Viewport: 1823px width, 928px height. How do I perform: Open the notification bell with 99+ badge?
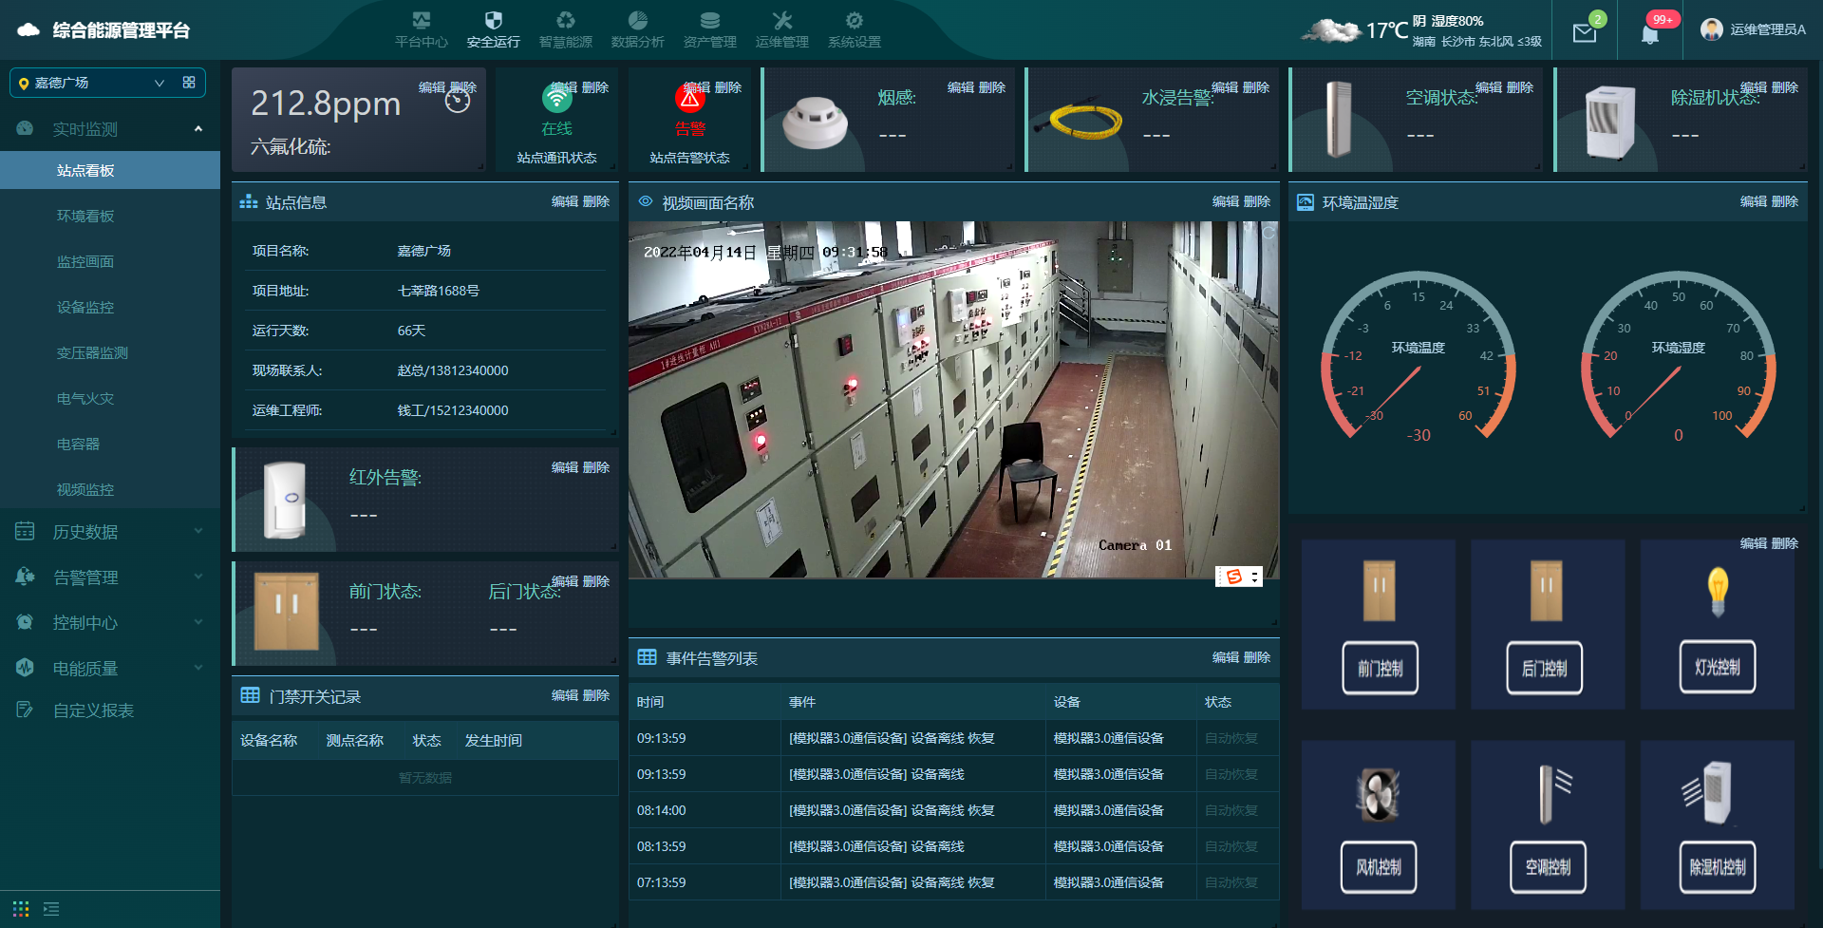pyautogui.click(x=1650, y=34)
